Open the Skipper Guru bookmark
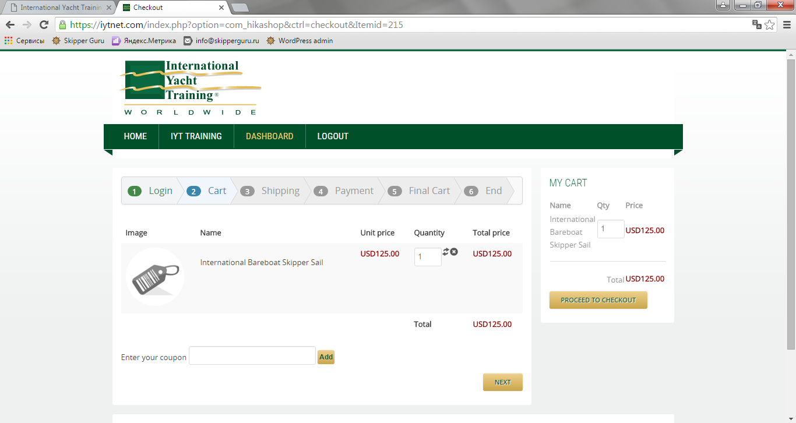 click(x=78, y=41)
